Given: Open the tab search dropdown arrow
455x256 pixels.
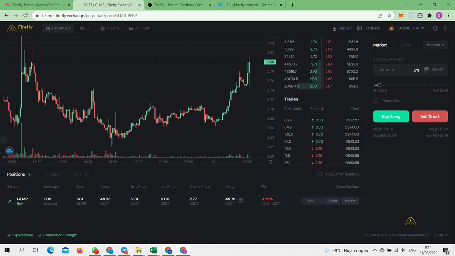Looking at the screenshot, I should coord(407,4).
